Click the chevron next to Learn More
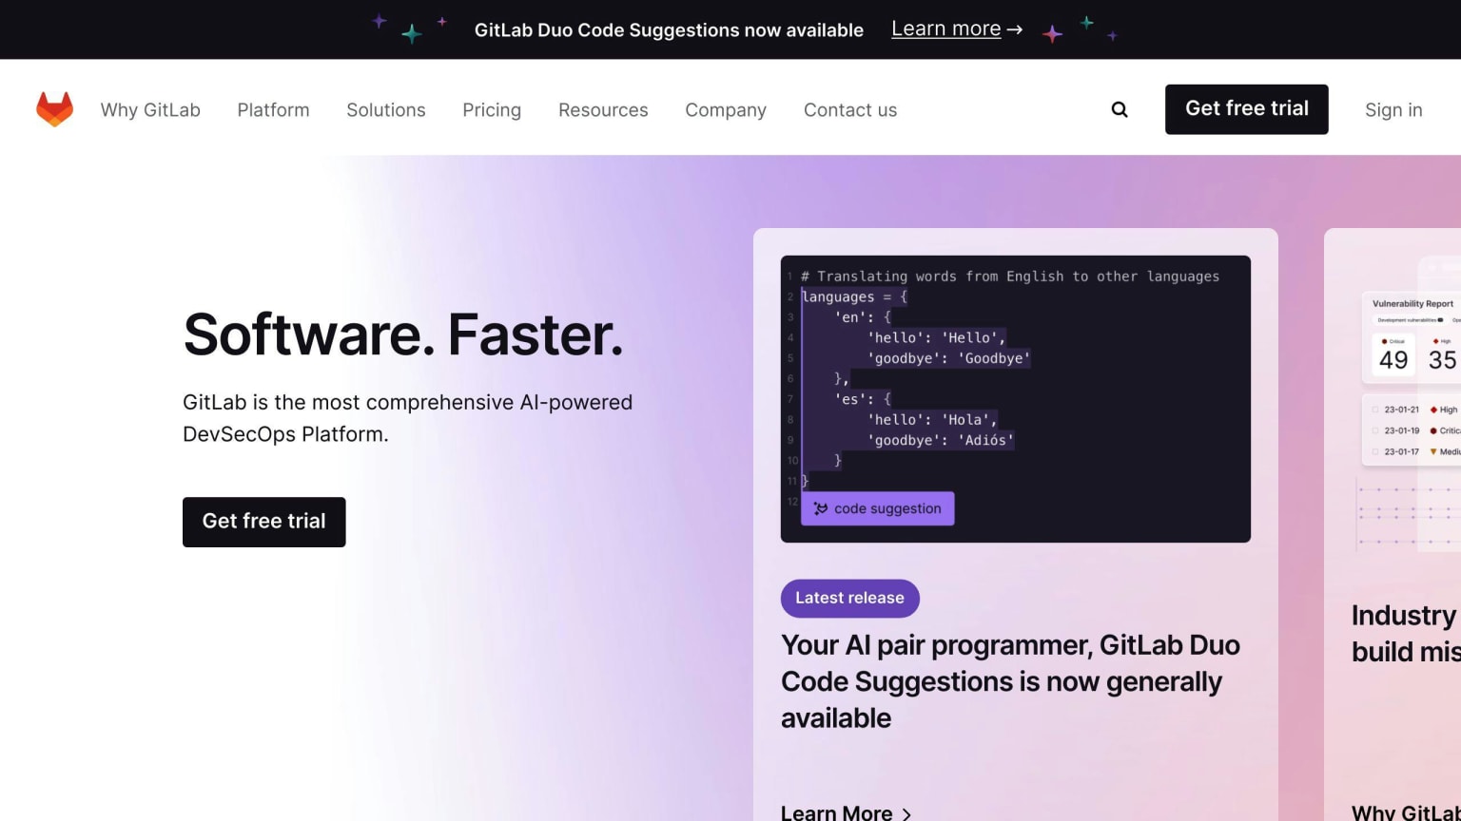The height and width of the screenshot is (821, 1461). 906,813
